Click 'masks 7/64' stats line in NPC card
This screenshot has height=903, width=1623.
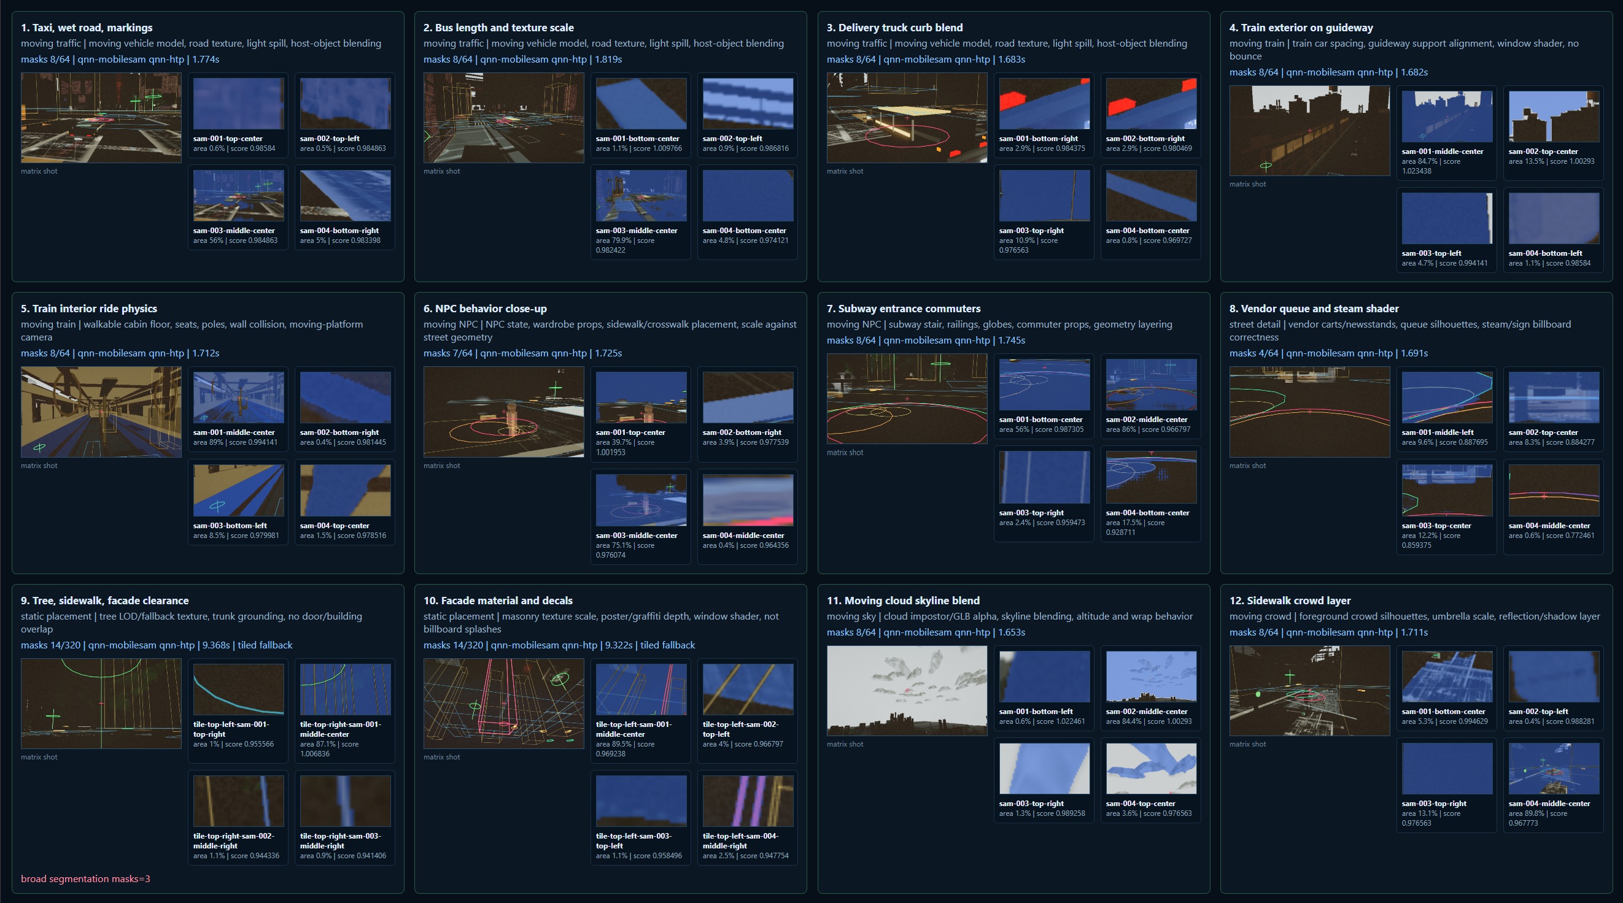(x=522, y=353)
